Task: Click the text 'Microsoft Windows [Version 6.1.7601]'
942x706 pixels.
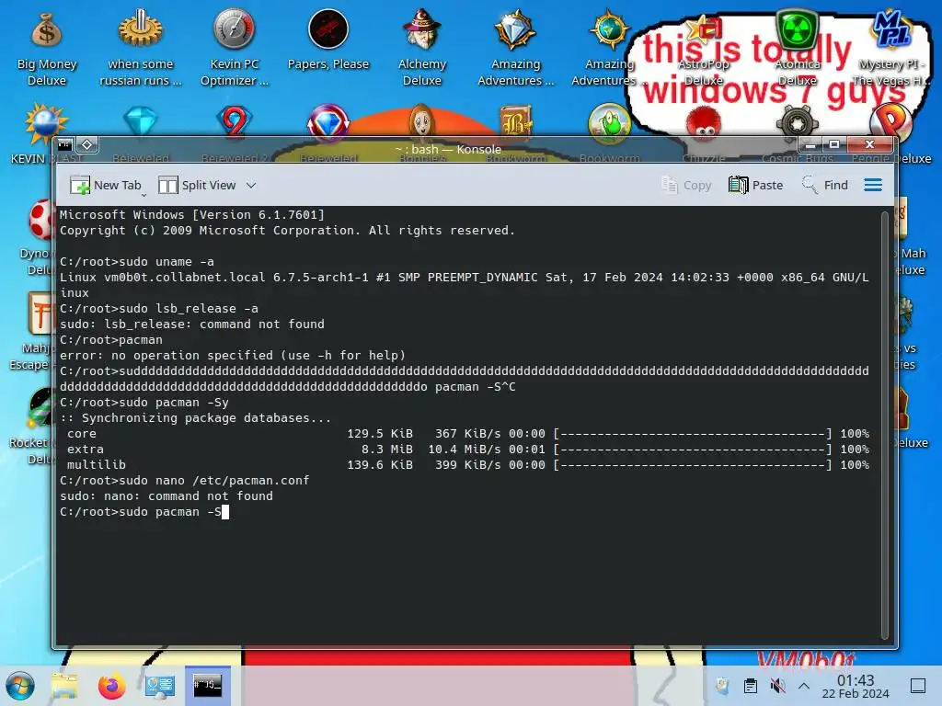Action: pyautogui.click(x=191, y=215)
